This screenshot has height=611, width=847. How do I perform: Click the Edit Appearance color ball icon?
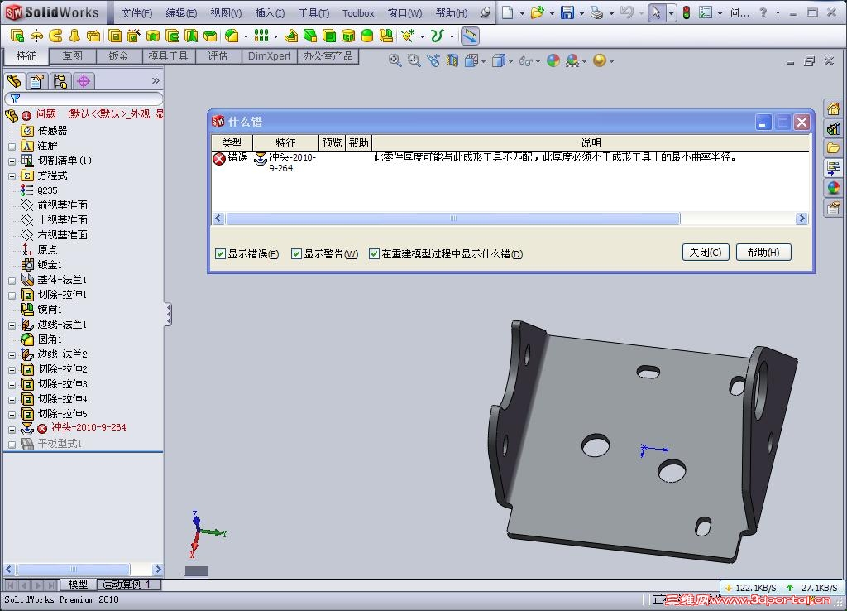point(553,60)
